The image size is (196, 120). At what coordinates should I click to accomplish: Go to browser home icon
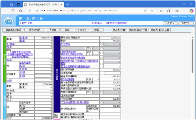[x=20, y=11]
